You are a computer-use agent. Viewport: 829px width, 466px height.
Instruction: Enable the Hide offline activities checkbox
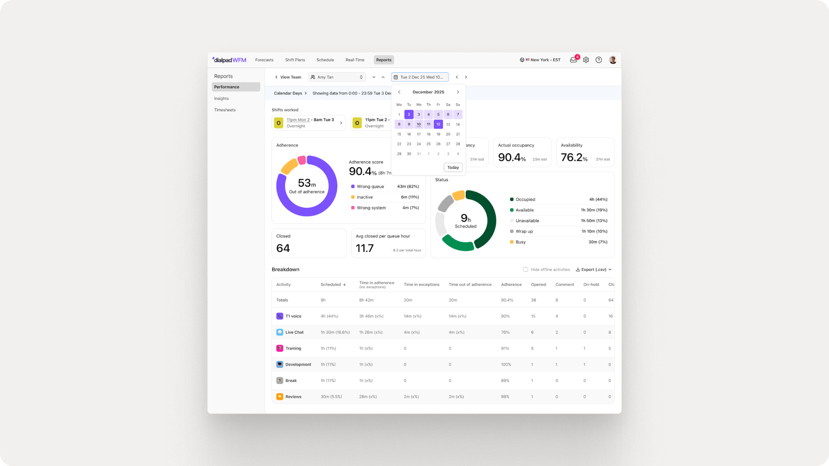525,269
